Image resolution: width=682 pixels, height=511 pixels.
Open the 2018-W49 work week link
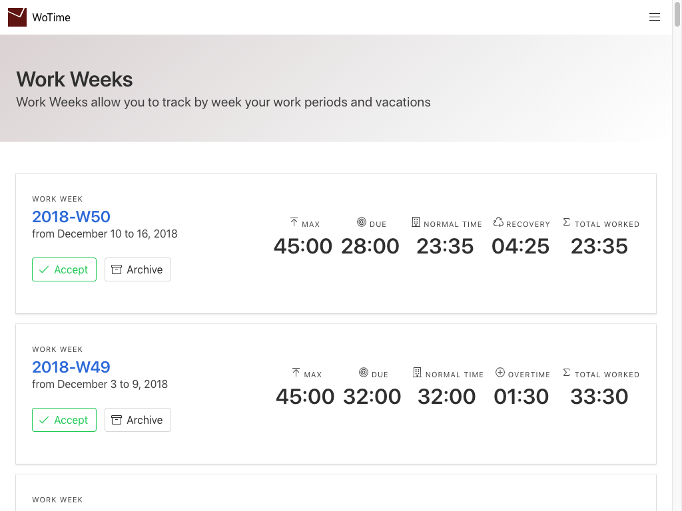(71, 367)
